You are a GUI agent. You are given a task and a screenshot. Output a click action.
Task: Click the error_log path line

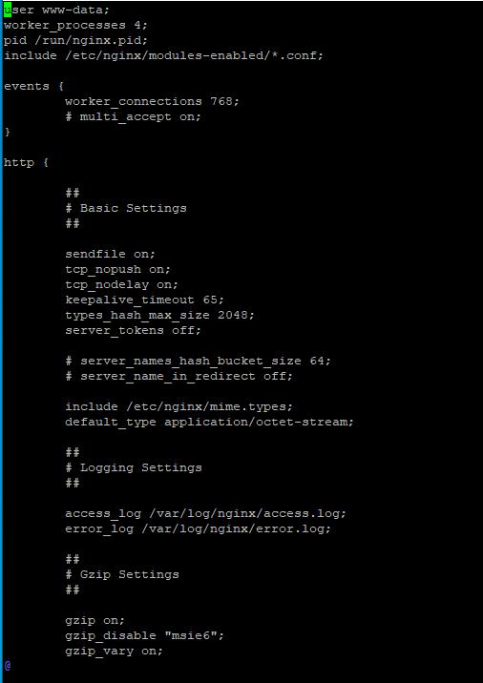(199, 528)
